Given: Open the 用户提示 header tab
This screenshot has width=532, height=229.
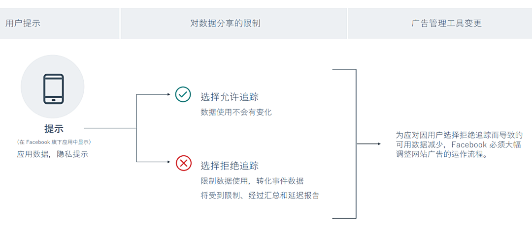Looking at the screenshot, I should (x=23, y=23).
